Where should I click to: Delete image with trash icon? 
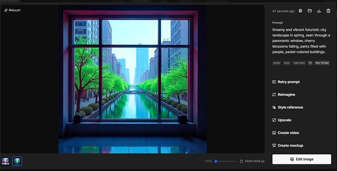tap(328, 11)
